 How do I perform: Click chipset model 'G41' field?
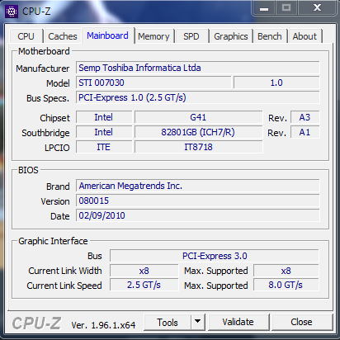tap(198, 117)
